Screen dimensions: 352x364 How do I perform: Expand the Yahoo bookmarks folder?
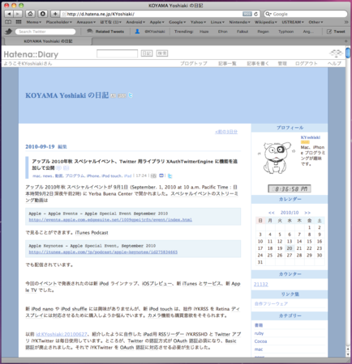click(198, 22)
